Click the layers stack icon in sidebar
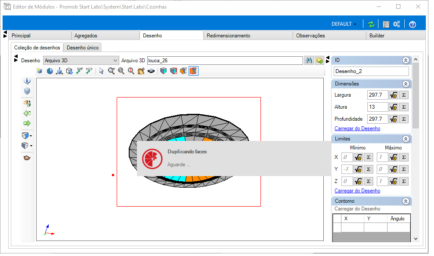Screen dimensions: 434x256 [27, 91]
